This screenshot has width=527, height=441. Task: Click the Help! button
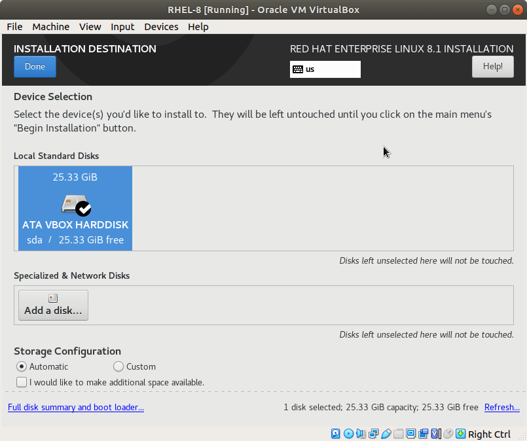492,67
